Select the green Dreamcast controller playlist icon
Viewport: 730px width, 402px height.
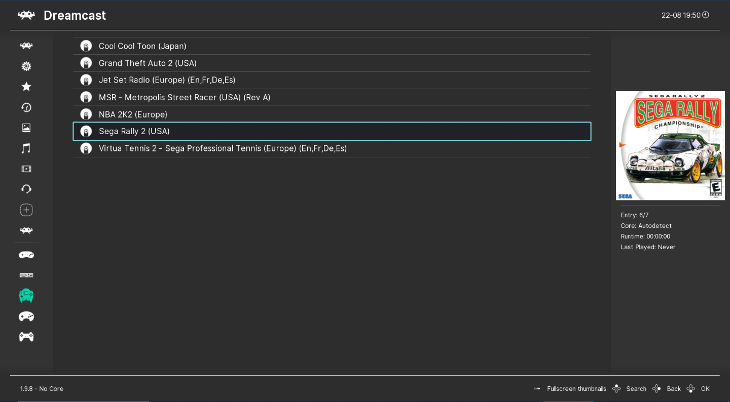pyautogui.click(x=26, y=295)
